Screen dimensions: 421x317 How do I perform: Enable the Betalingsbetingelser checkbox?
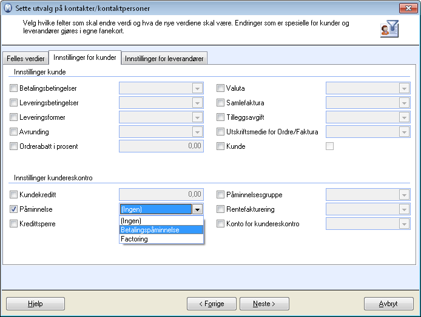click(x=13, y=88)
